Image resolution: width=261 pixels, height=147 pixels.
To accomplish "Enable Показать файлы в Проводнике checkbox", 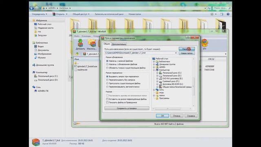I will click(107, 102).
